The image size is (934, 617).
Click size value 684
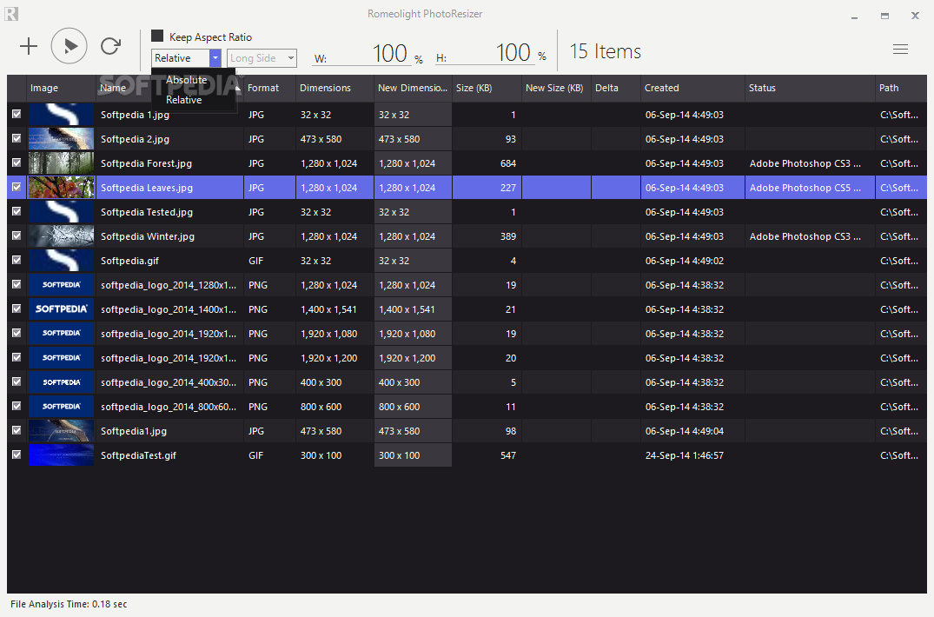(508, 163)
